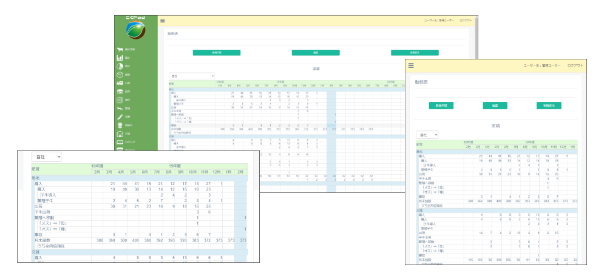Click cell value 44 in enlarged table panel
The height and width of the screenshot is (273, 607).
pos(124,184)
